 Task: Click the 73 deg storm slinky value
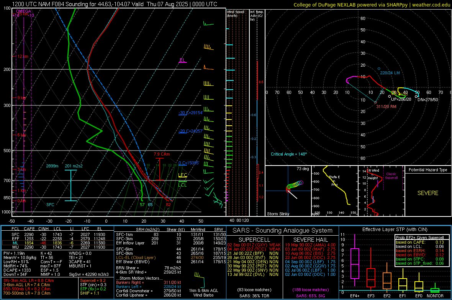coord(303,169)
